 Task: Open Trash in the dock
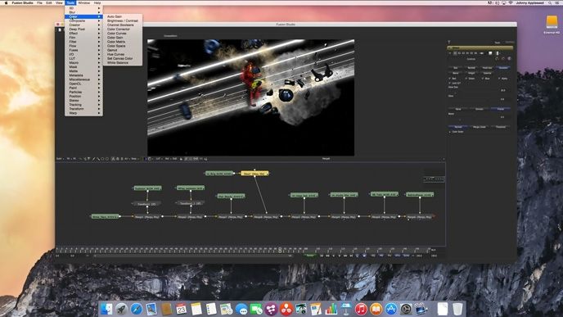(x=457, y=309)
